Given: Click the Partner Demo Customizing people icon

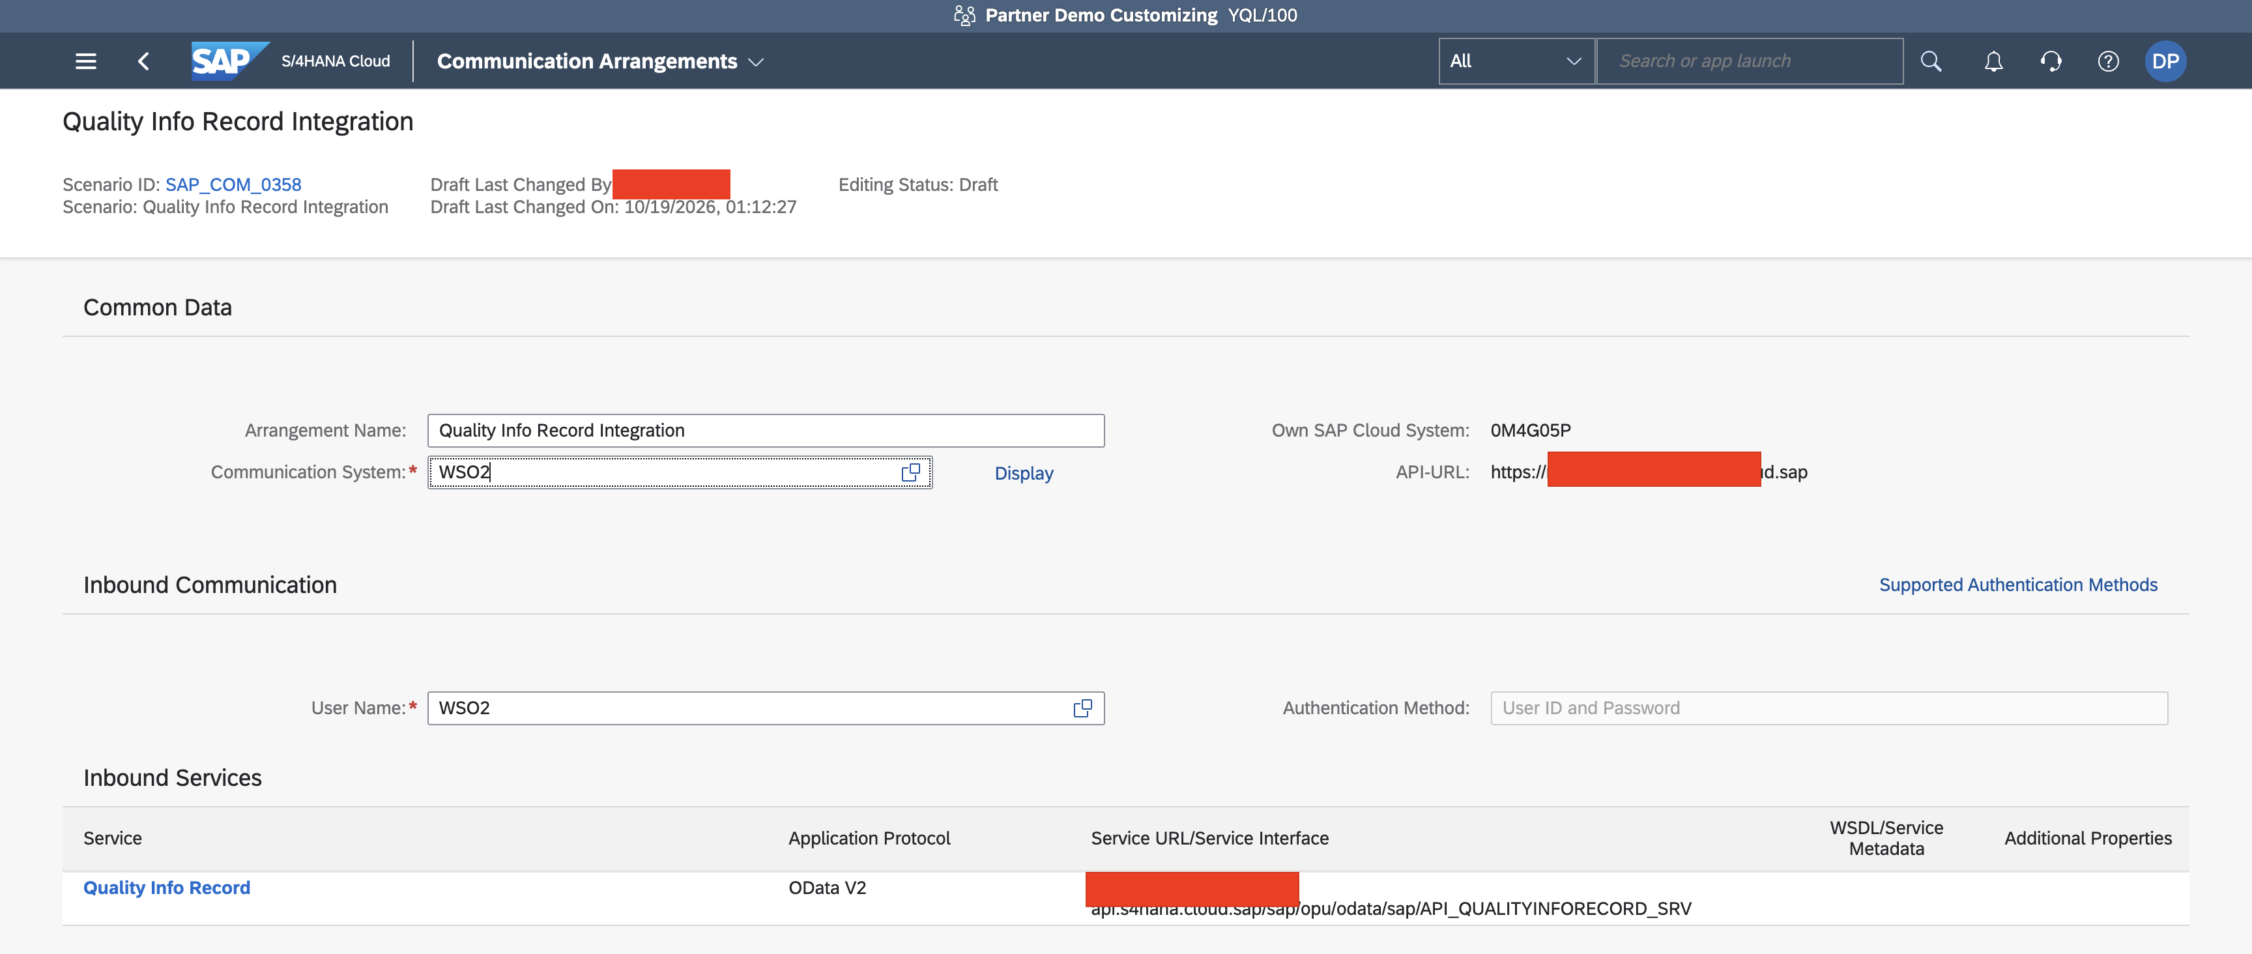Looking at the screenshot, I should click(963, 16).
